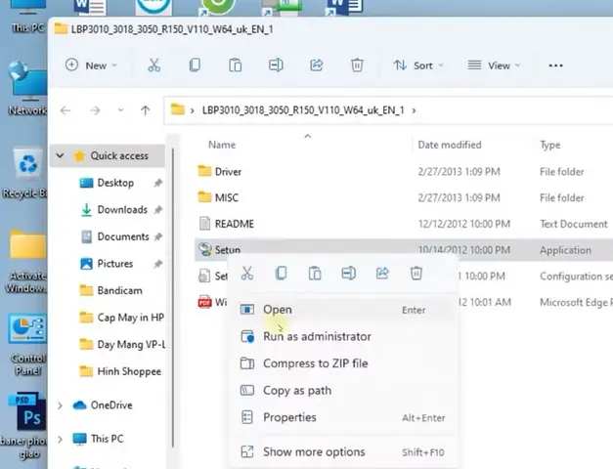Image resolution: width=613 pixels, height=469 pixels.
Task: Click the Share icon in the context menu
Action: [382, 273]
